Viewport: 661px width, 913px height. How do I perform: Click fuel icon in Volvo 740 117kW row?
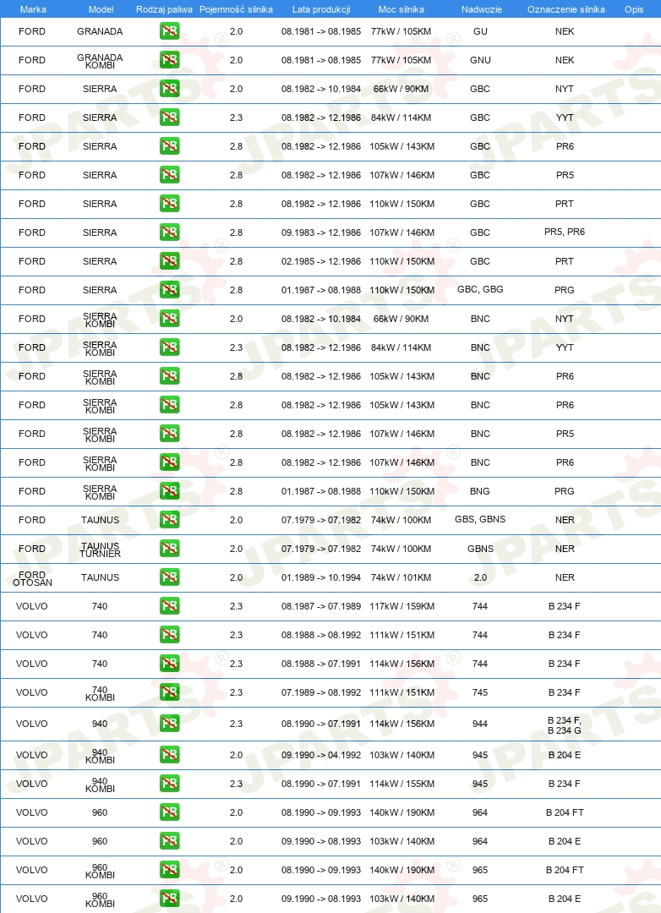click(x=169, y=605)
